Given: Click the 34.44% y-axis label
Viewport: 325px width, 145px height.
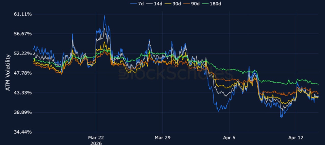Looking at the screenshot, I should click(23, 132).
